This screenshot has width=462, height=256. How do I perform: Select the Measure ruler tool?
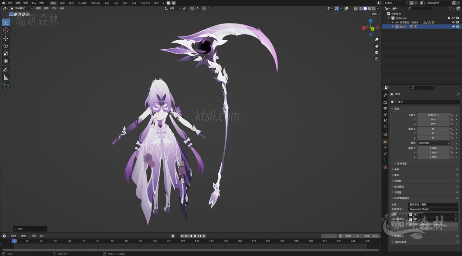click(x=5, y=77)
